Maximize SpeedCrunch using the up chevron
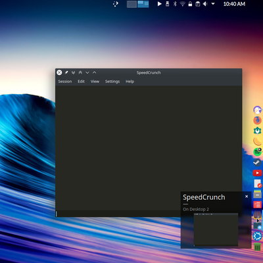 pyautogui.click(x=94, y=72)
